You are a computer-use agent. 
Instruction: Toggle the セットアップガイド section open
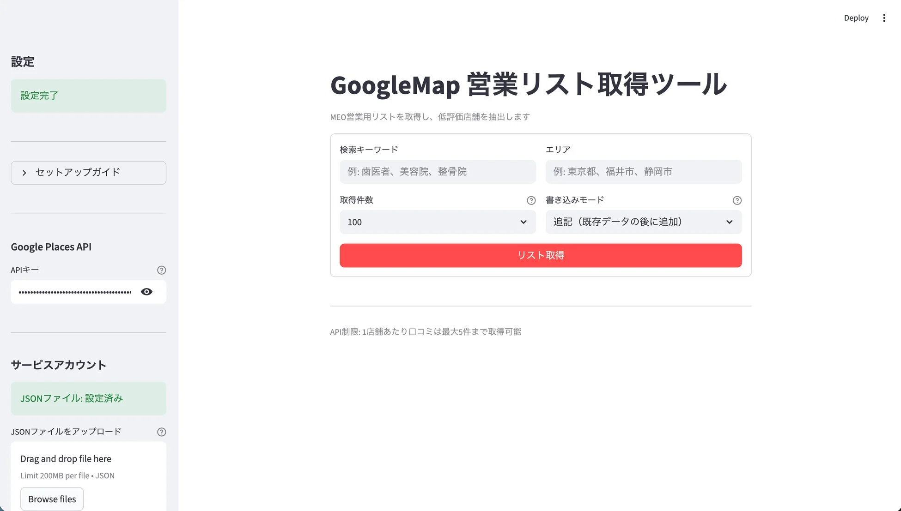[x=88, y=173]
